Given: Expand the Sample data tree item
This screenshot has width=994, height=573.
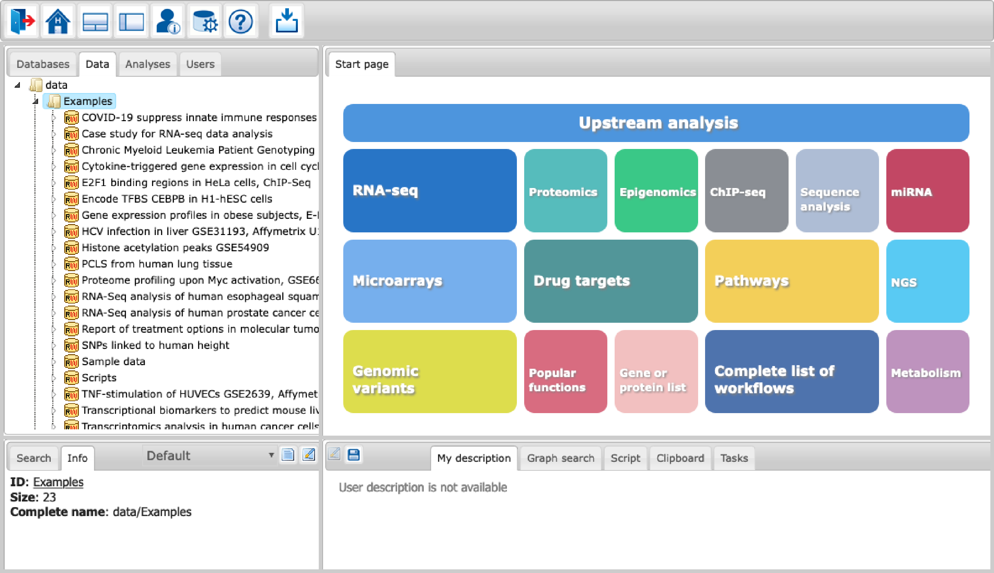Looking at the screenshot, I should tap(54, 362).
